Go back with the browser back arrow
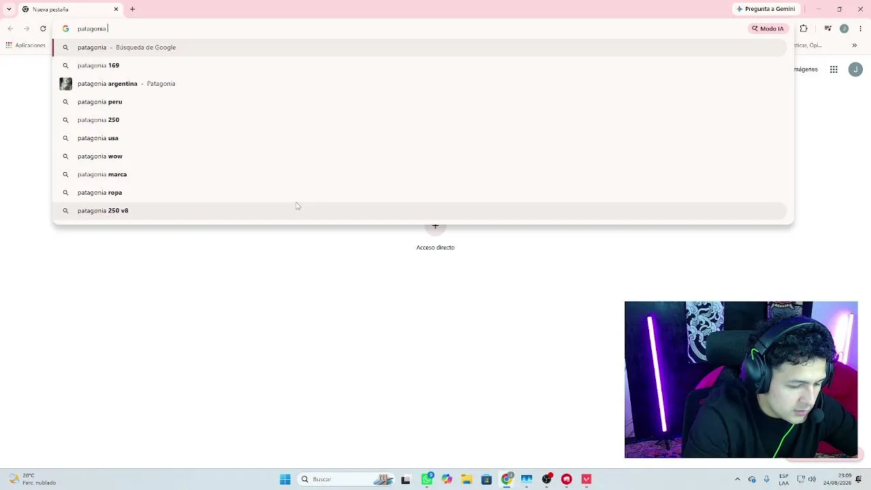This screenshot has width=871, height=490. click(10, 29)
